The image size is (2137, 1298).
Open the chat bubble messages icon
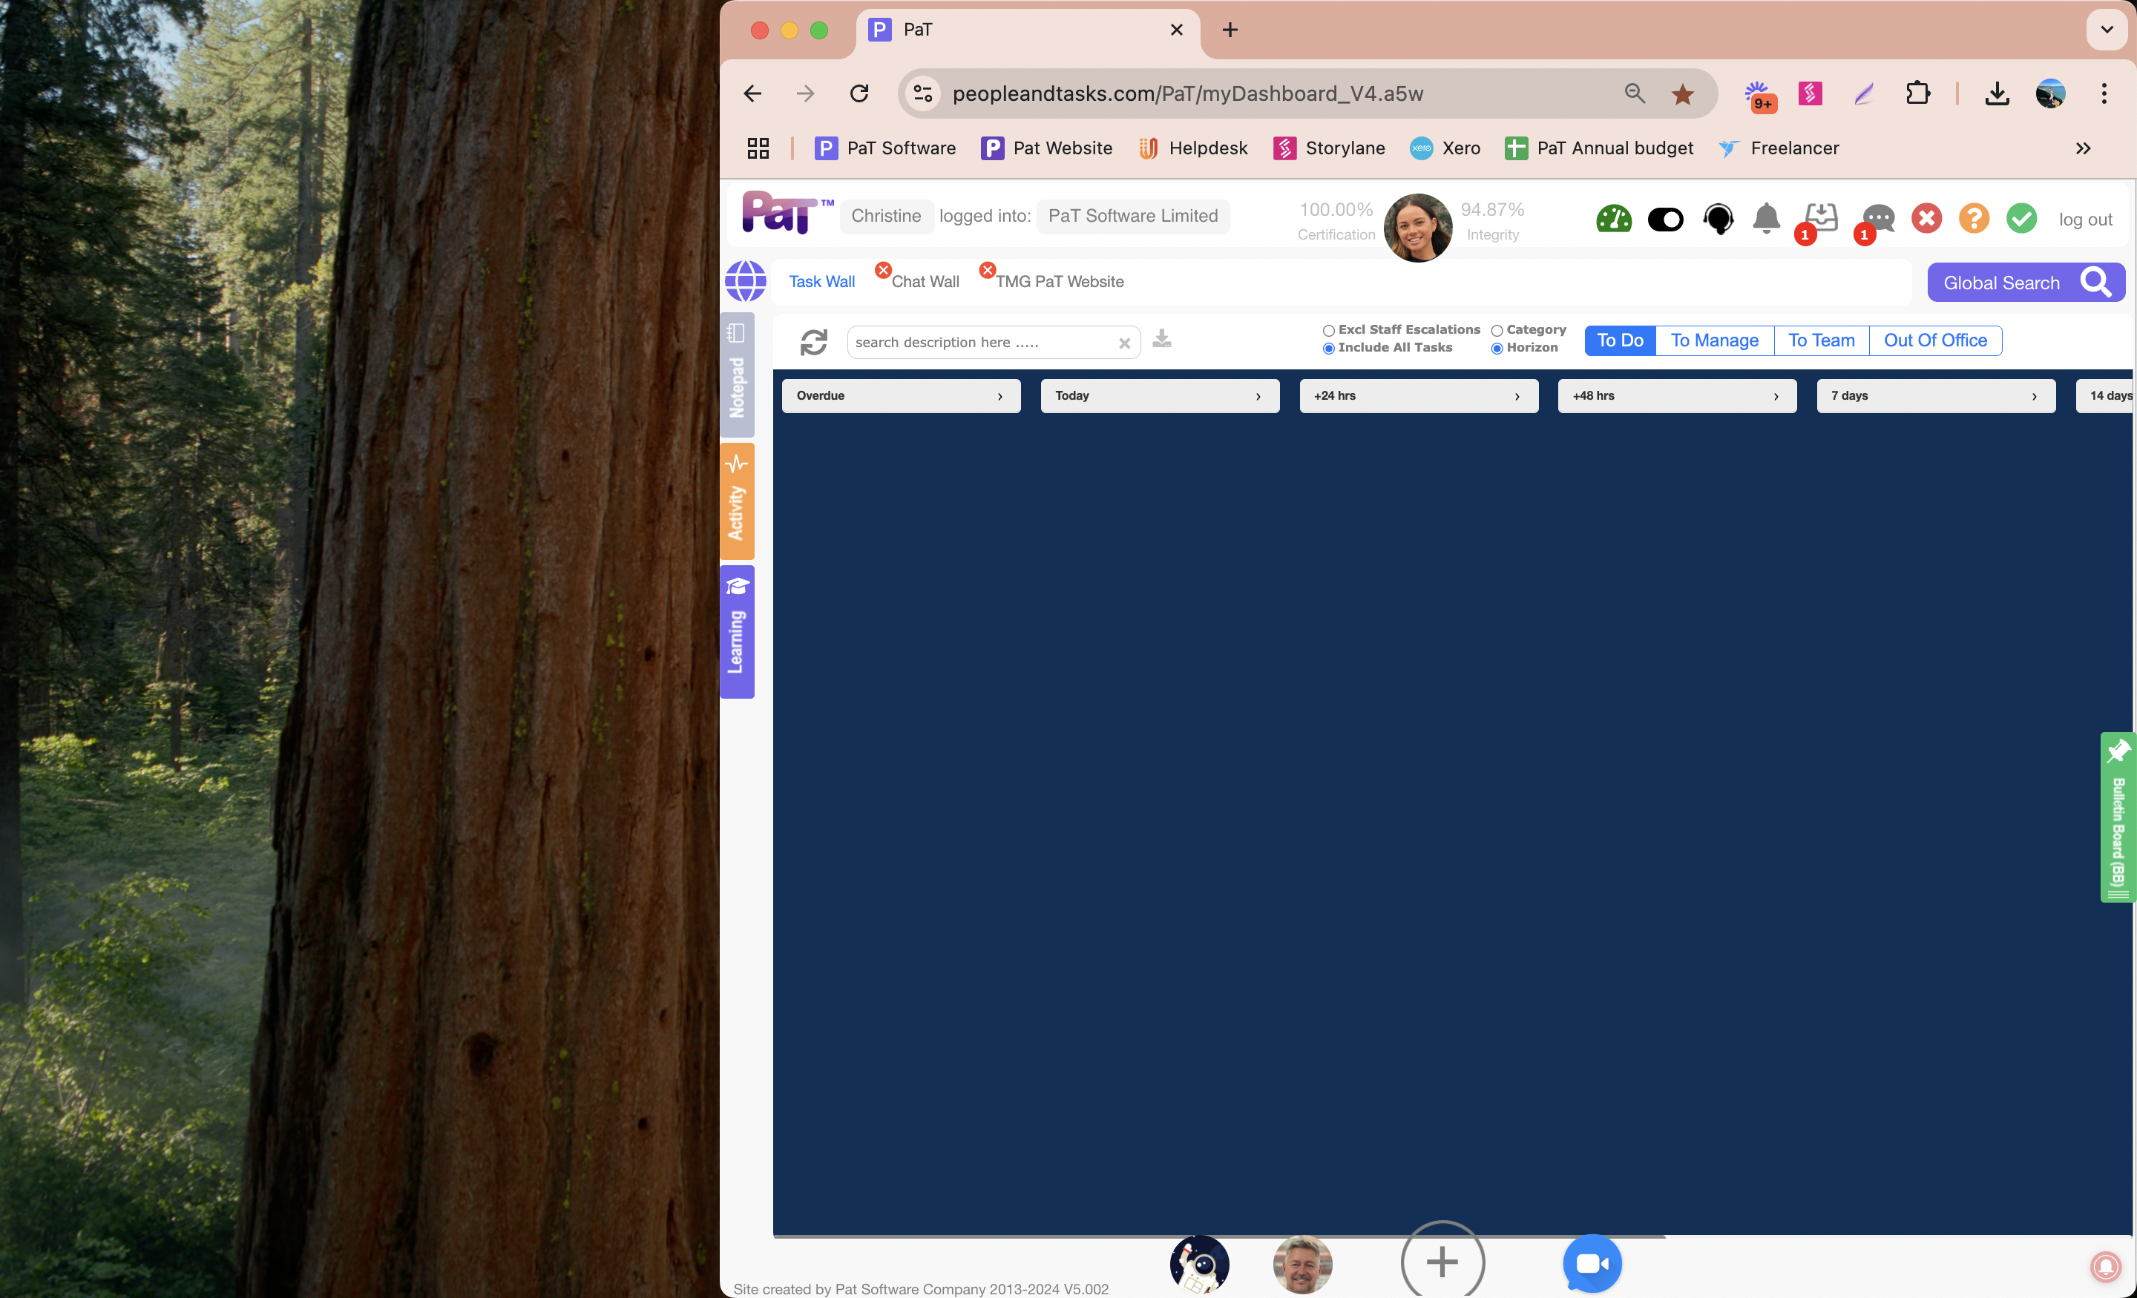tap(1879, 219)
